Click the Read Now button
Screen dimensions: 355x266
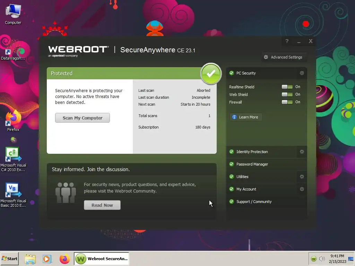(x=102, y=205)
